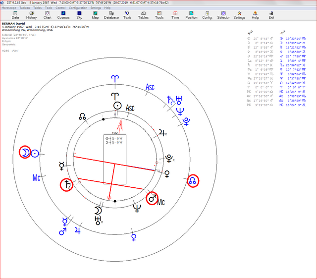The height and width of the screenshot is (279, 317).
Task: Click the Config. toolbar icon
Action: pyautogui.click(x=207, y=15)
